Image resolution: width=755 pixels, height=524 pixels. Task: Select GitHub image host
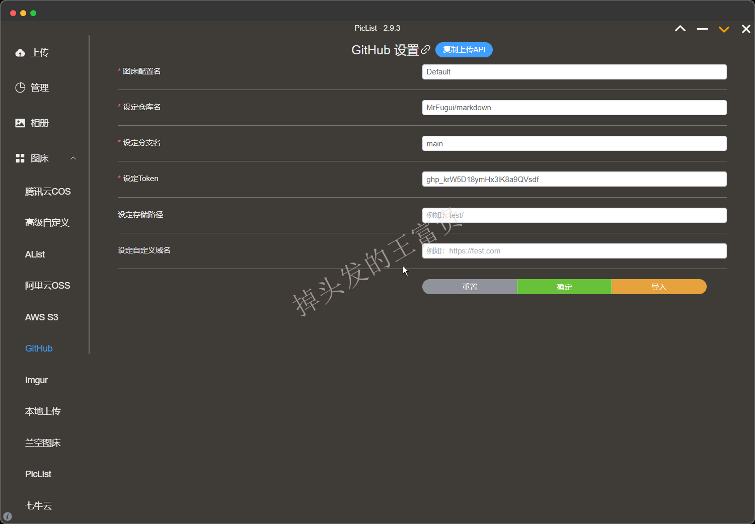tap(39, 348)
